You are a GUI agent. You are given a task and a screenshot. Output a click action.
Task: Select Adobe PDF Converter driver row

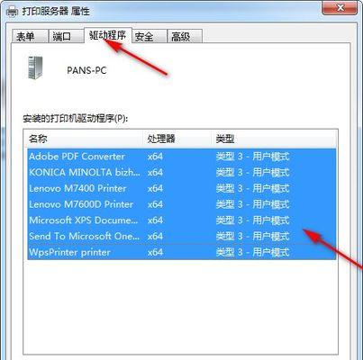point(182,157)
